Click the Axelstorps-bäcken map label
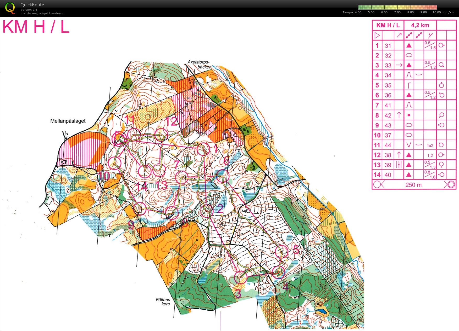459x331 pixels. 200,65
